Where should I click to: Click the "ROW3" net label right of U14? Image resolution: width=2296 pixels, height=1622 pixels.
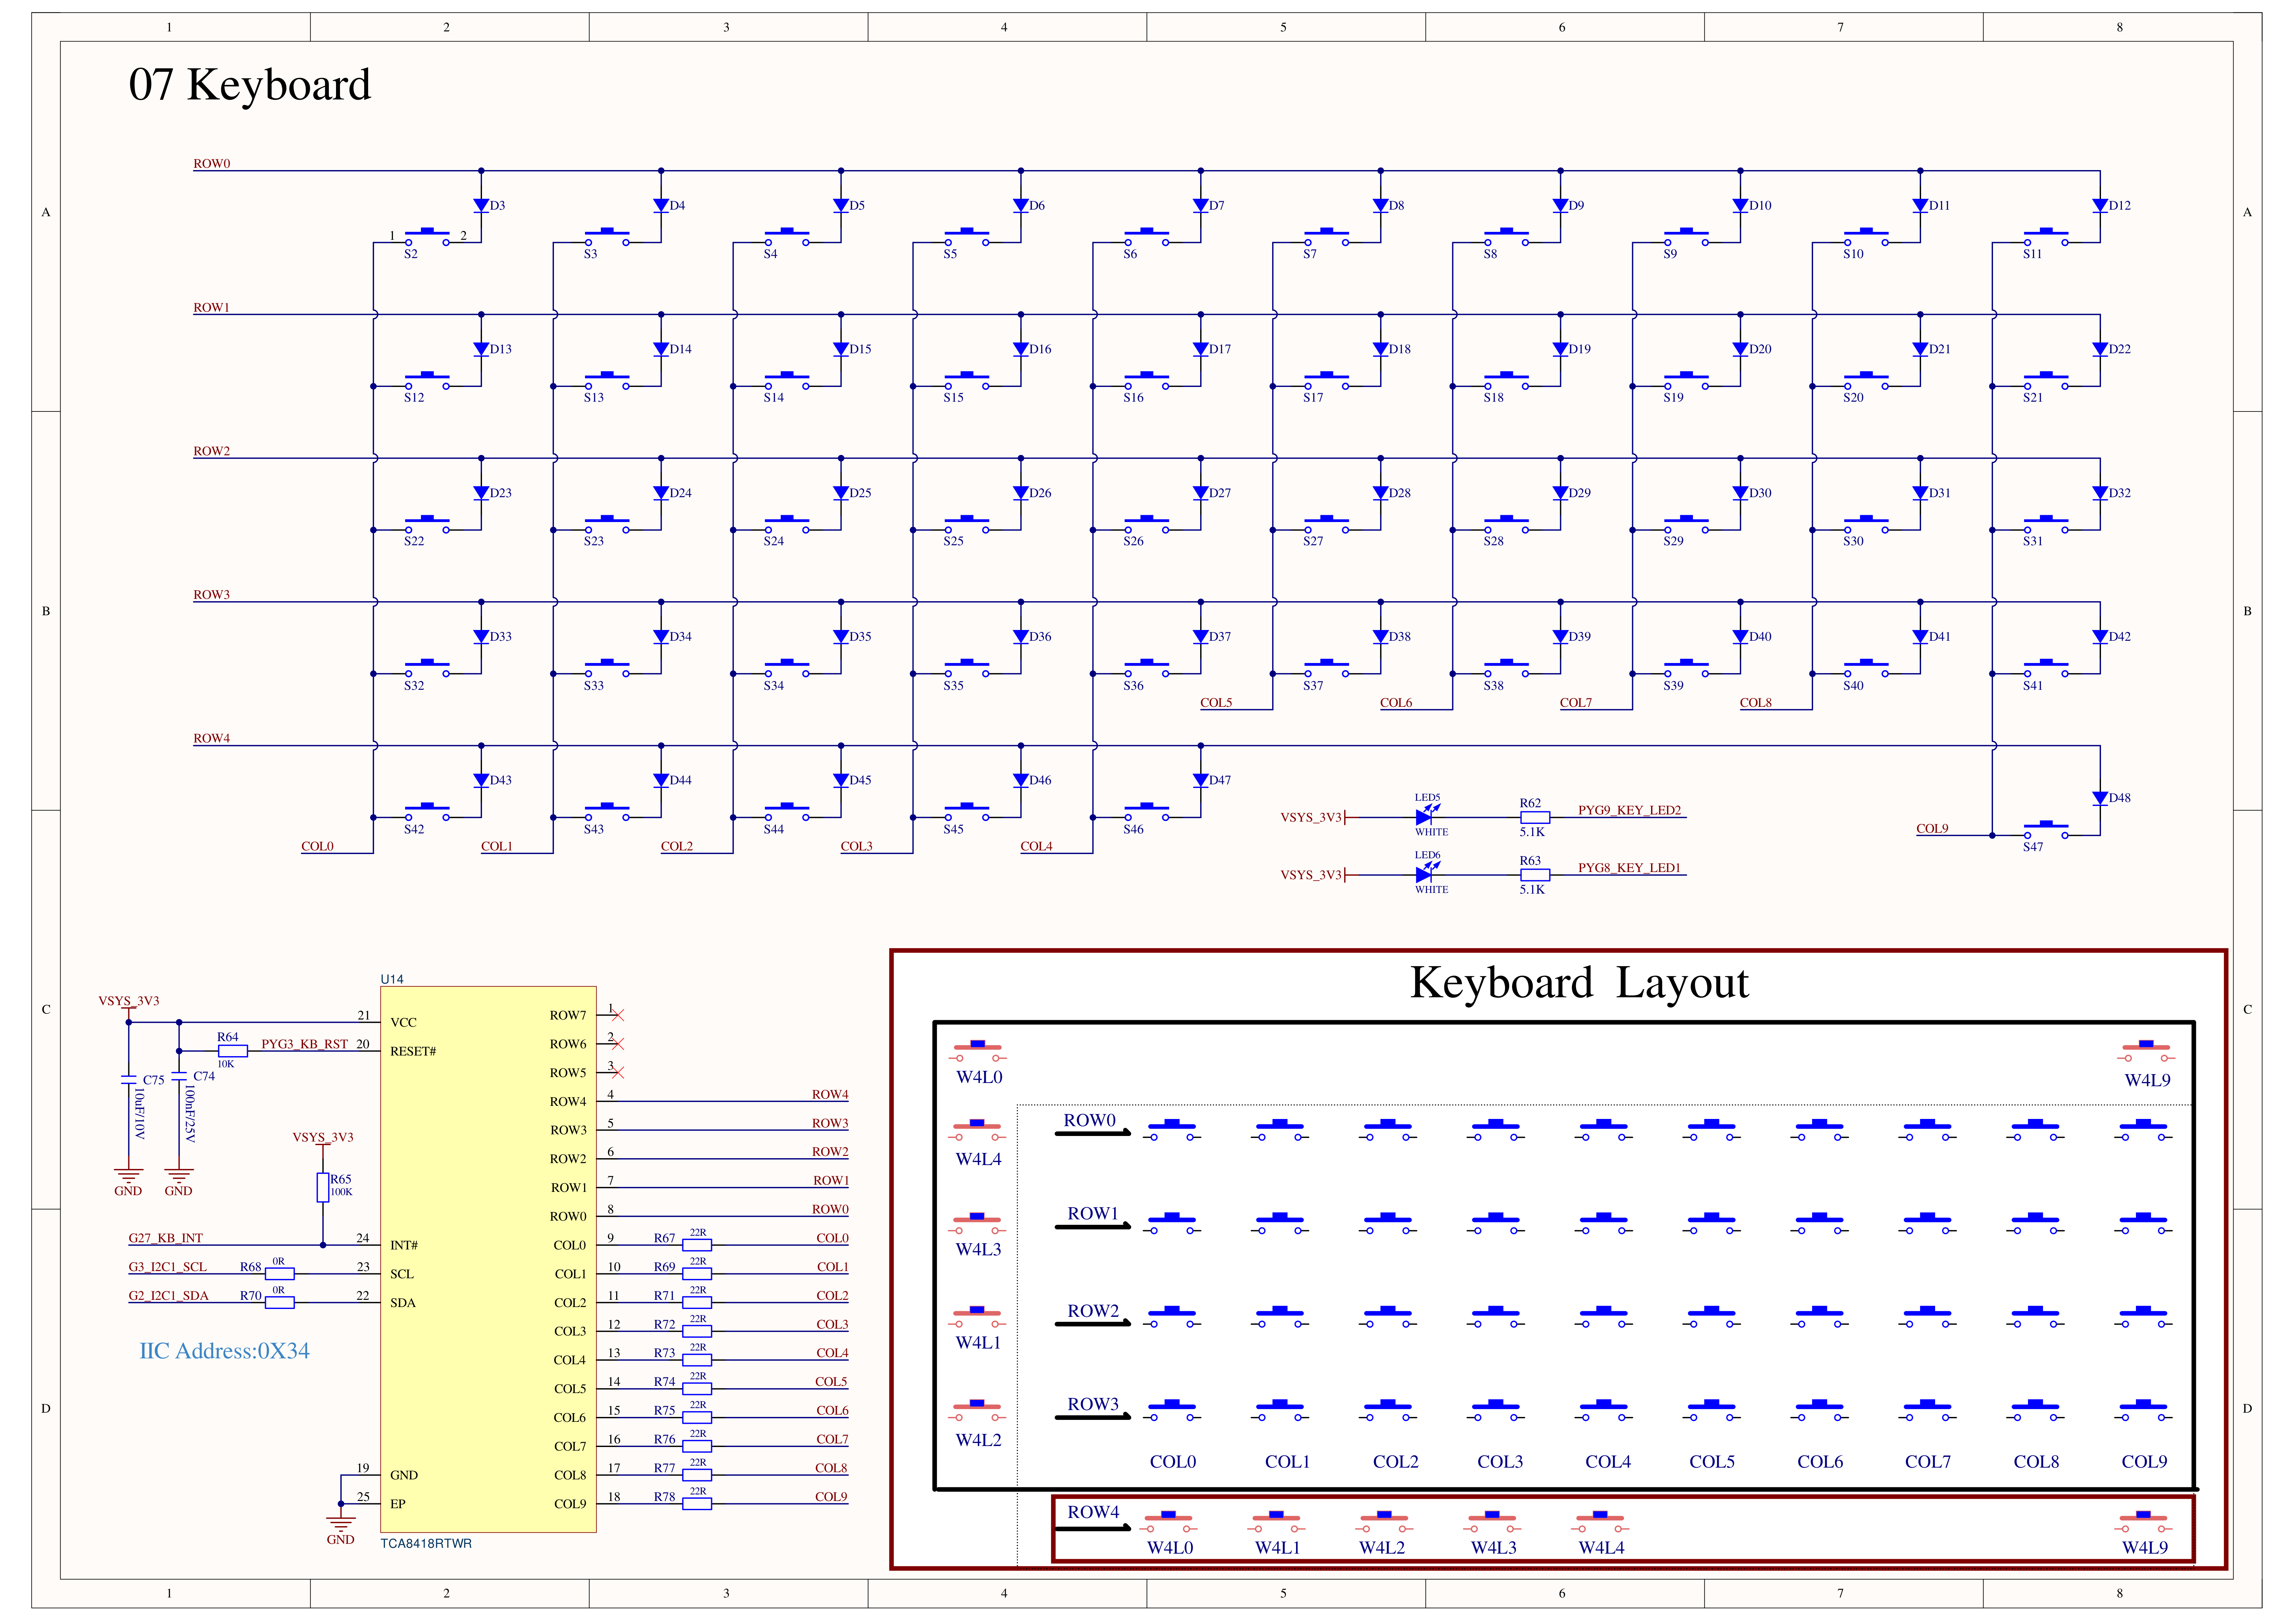tap(830, 1123)
